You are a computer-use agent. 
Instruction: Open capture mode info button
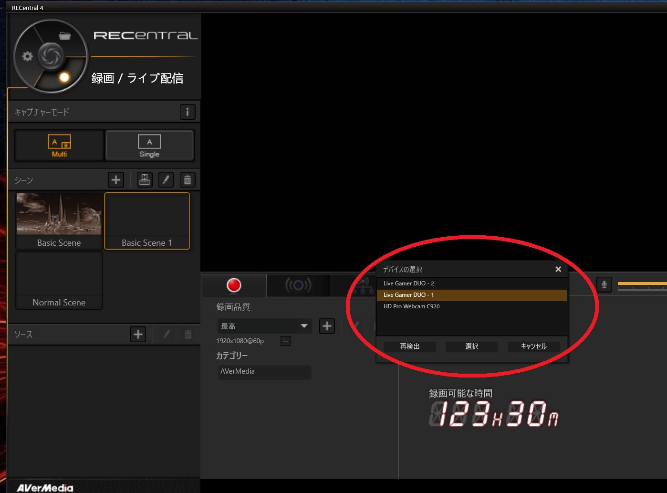pyautogui.click(x=188, y=112)
